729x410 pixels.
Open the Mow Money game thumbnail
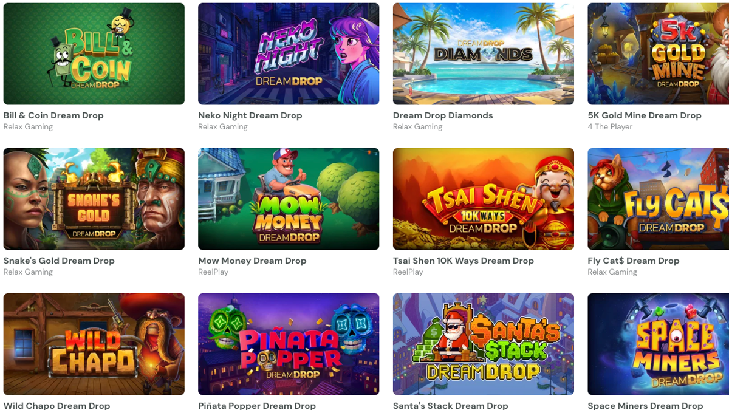point(289,199)
